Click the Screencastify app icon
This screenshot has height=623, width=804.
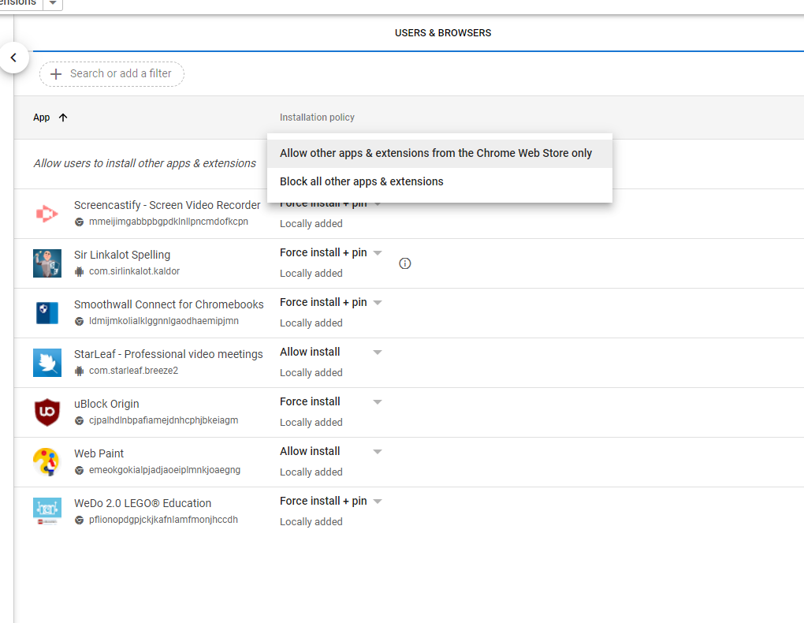(x=47, y=214)
